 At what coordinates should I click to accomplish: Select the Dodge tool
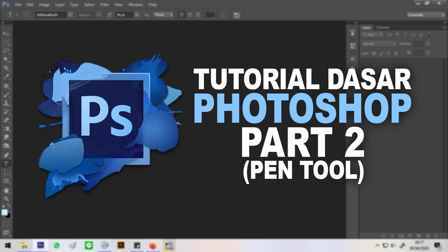click(6, 146)
